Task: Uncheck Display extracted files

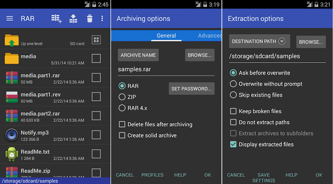Action: click(x=233, y=145)
